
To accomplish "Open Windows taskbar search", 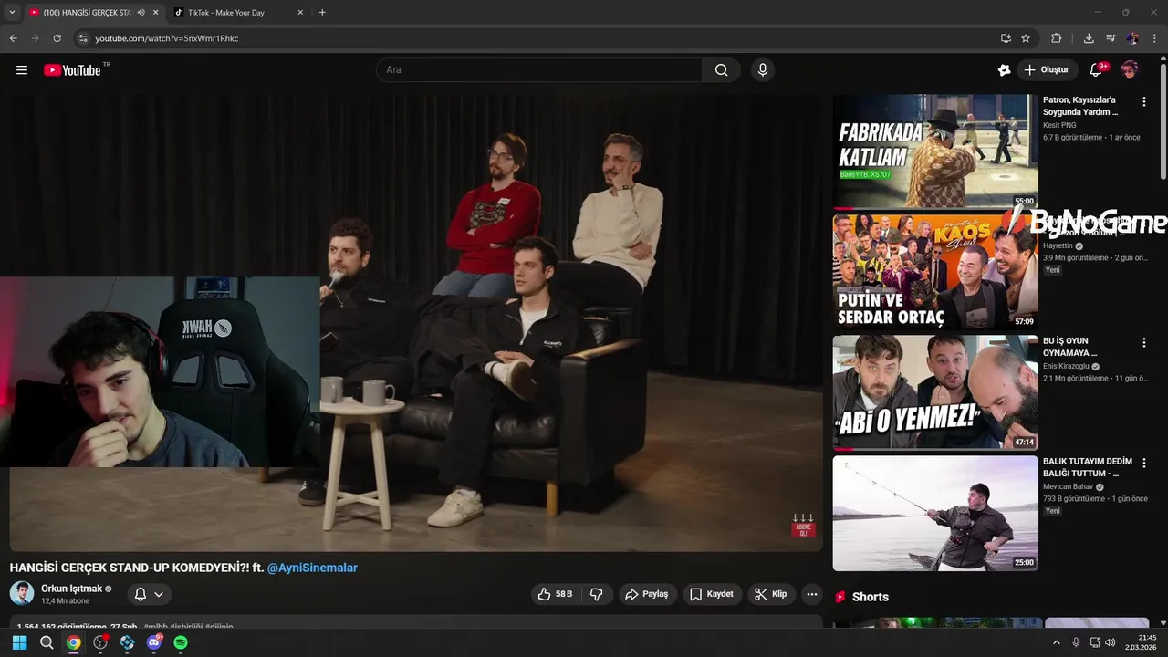I will 47,642.
